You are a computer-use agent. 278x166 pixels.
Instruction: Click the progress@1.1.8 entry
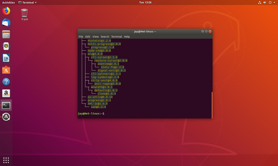click(x=103, y=47)
